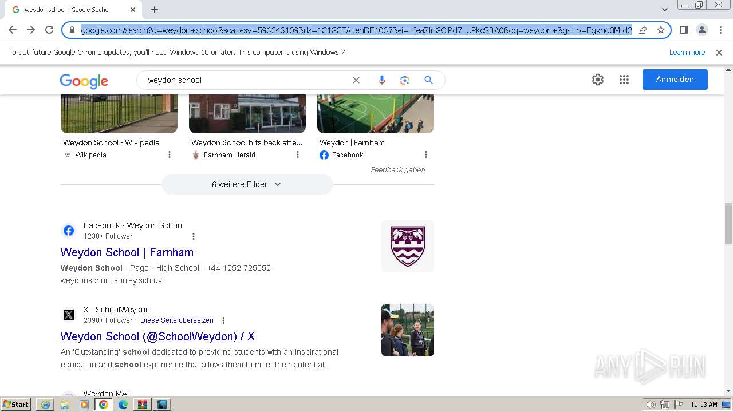
Task: Go back to previous page in Chrome
Action: point(13,30)
